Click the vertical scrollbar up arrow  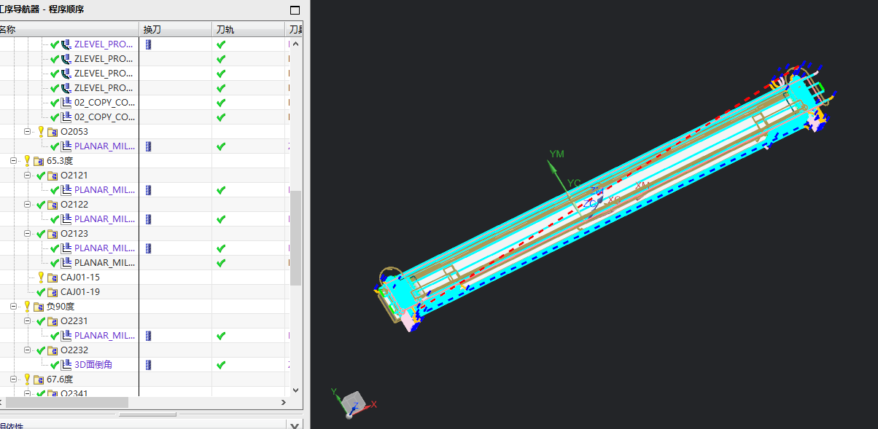[x=295, y=44]
